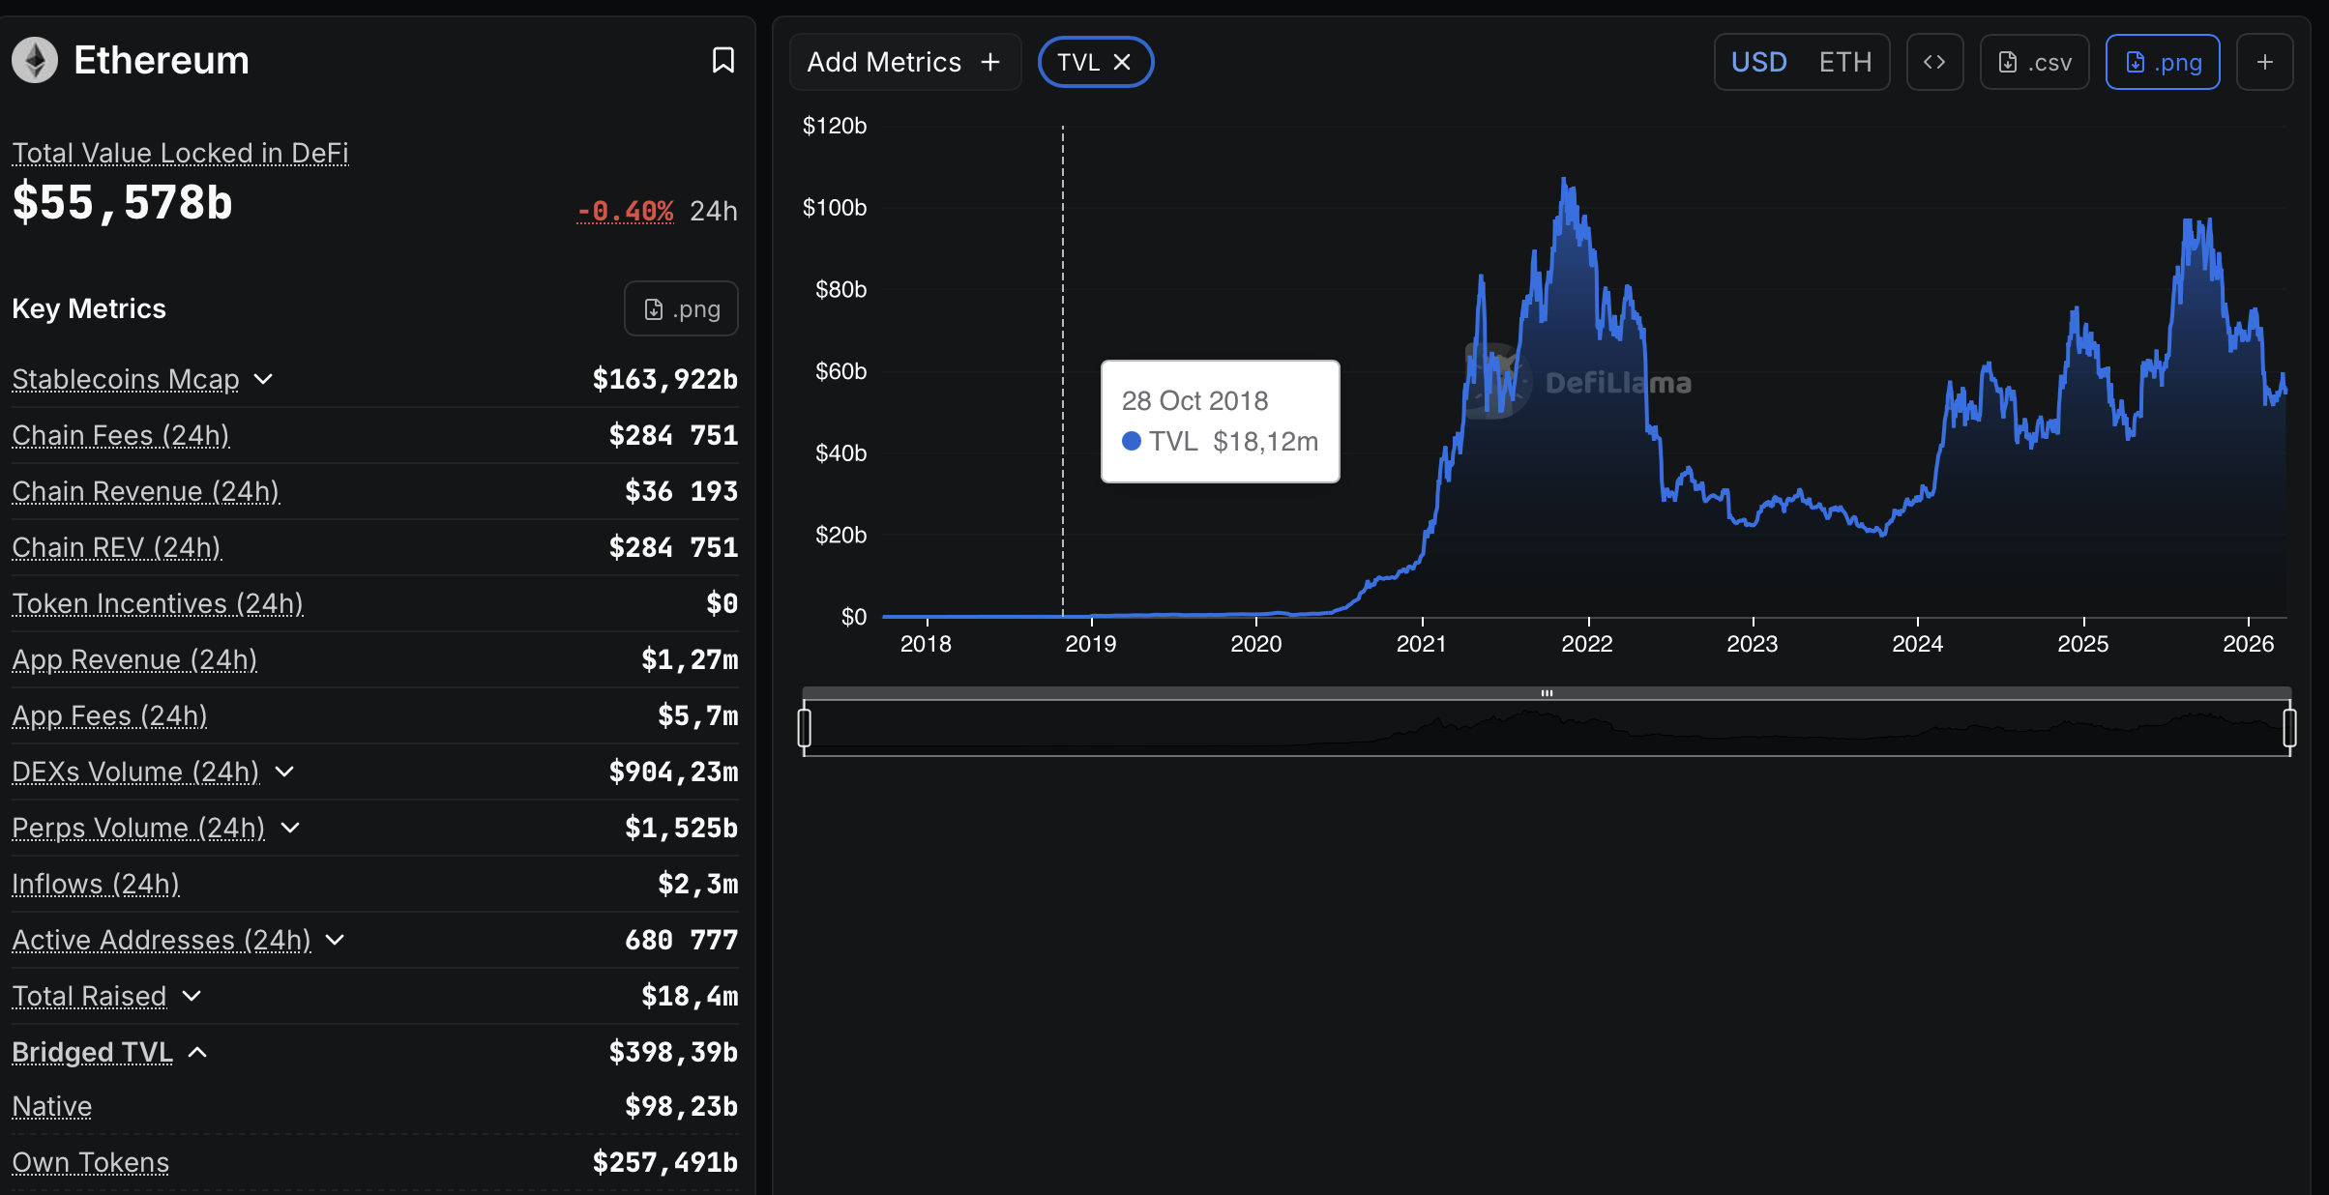Image resolution: width=2329 pixels, height=1195 pixels.
Task: Click the plus icon at top right
Action: point(2264,61)
